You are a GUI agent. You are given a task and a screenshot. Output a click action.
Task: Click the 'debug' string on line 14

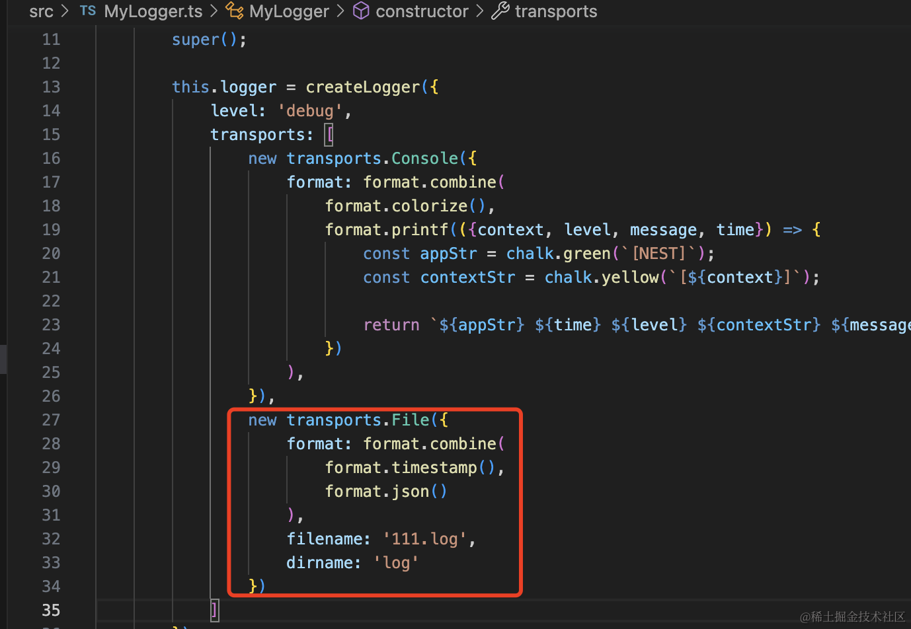309,111
